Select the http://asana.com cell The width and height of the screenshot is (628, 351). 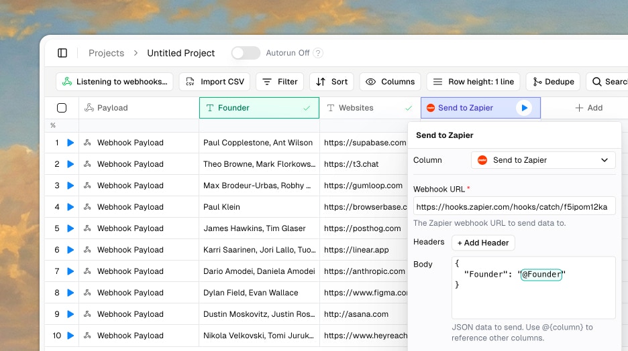click(364, 314)
